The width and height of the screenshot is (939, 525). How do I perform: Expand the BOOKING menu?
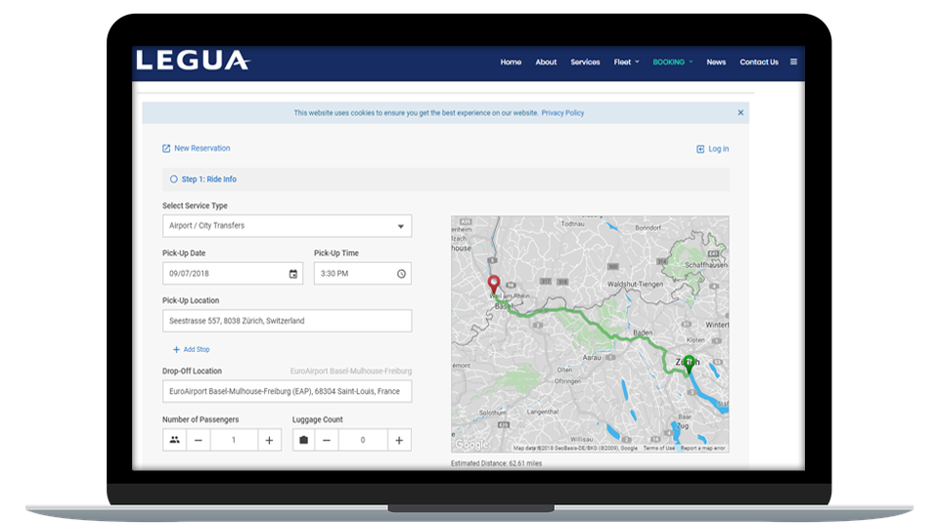click(673, 62)
